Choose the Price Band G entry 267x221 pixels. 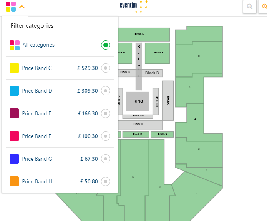60,159
